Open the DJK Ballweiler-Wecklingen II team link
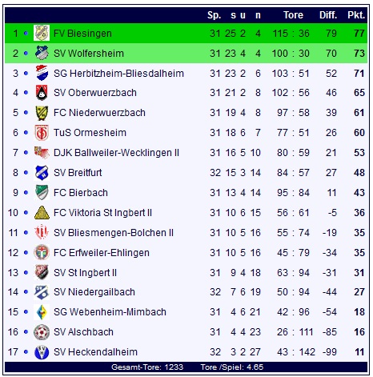 [116, 153]
